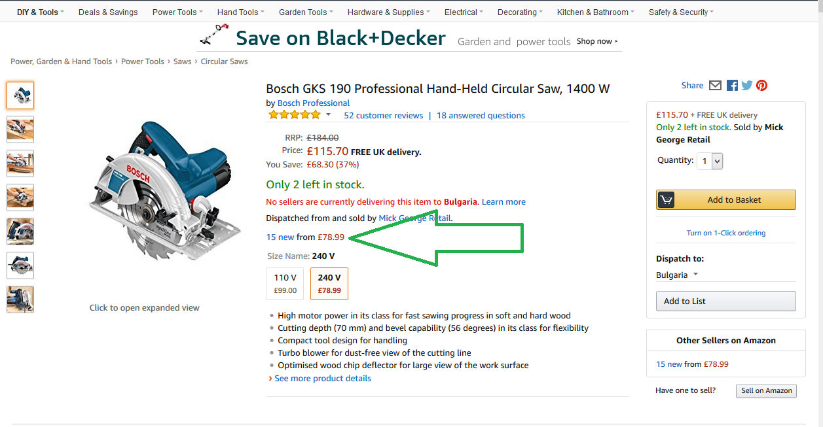Click the five-star rating icons

click(x=294, y=115)
